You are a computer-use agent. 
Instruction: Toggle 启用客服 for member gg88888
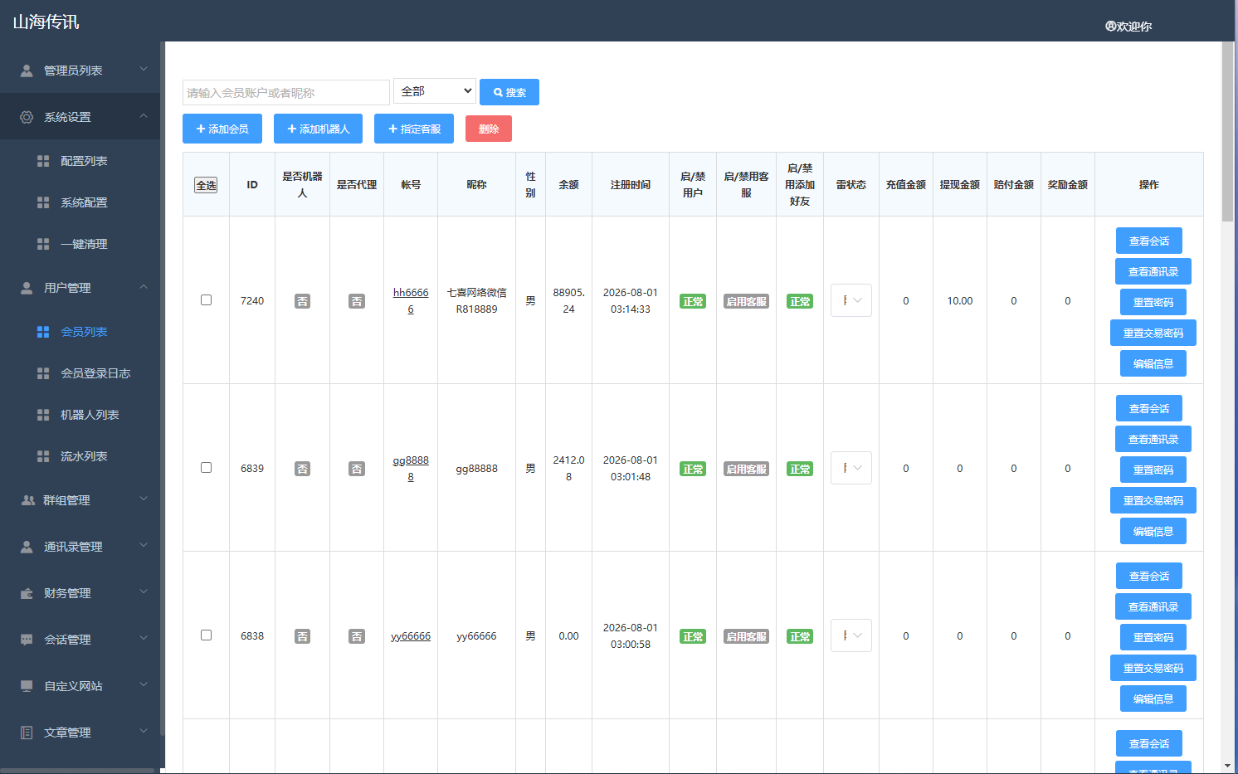tap(746, 469)
